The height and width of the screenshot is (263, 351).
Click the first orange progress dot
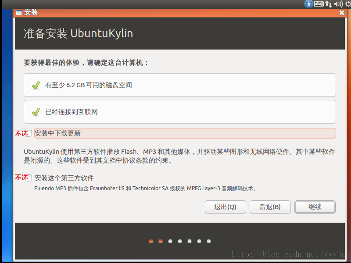coord(151,242)
